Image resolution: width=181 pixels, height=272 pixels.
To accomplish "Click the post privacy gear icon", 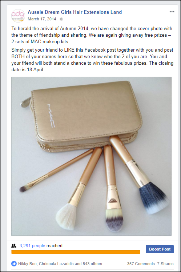I will pos(61,19).
